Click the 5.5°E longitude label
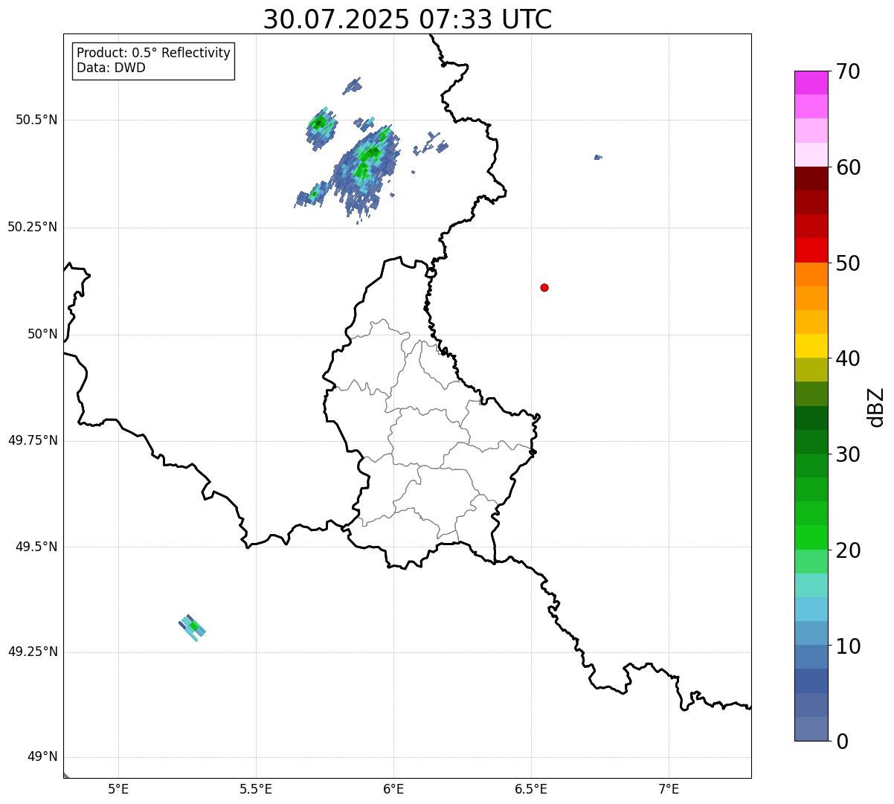Image resolution: width=894 pixels, height=804 pixels. click(x=256, y=788)
